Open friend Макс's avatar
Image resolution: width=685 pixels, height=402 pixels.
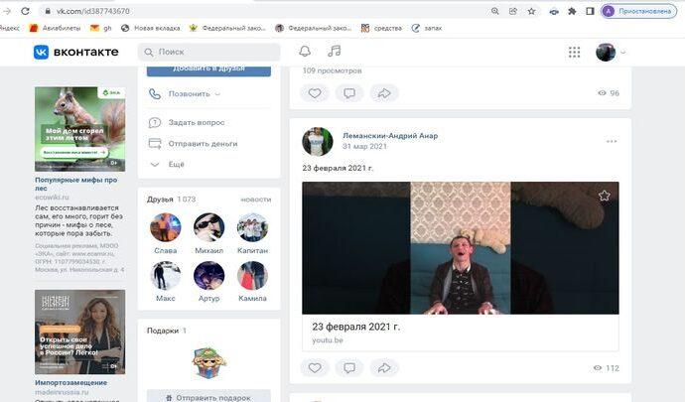click(165, 275)
